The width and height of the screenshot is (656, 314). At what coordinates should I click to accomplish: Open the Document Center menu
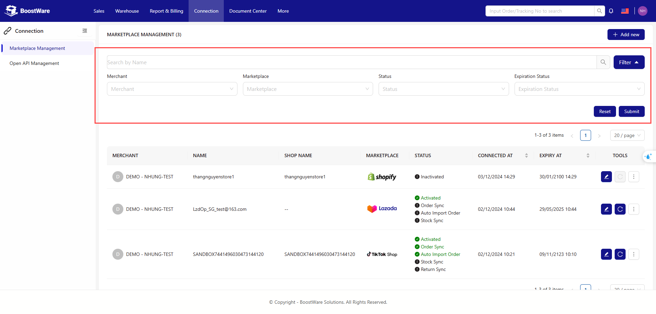(248, 11)
